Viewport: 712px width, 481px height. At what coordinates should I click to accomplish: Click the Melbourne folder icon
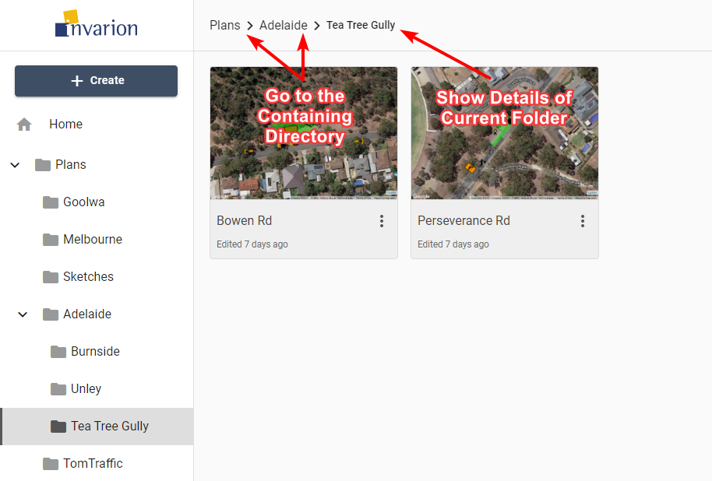point(51,239)
